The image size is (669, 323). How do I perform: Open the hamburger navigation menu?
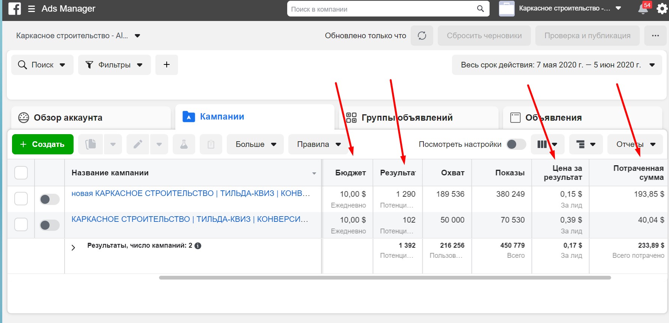(32, 9)
